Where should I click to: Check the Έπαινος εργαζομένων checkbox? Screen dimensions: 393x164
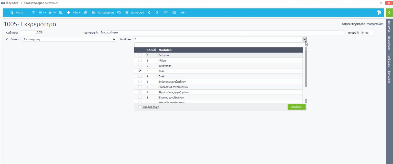(x=140, y=97)
